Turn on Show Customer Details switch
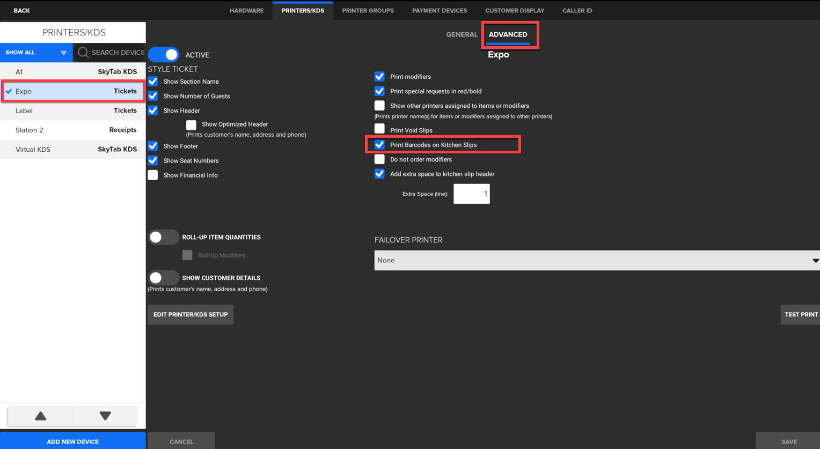 [163, 278]
